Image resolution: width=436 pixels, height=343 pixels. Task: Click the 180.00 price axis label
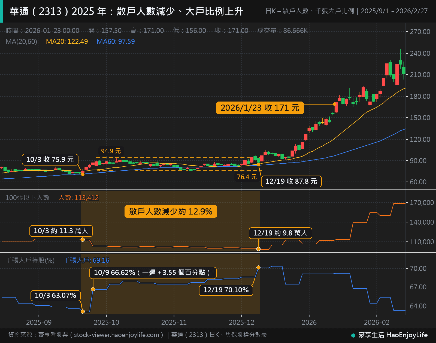click(x=420, y=96)
